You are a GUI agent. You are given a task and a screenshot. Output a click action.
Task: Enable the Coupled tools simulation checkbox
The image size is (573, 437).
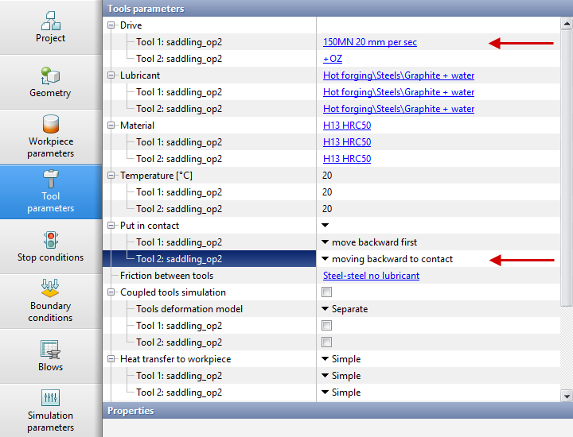[x=326, y=292]
